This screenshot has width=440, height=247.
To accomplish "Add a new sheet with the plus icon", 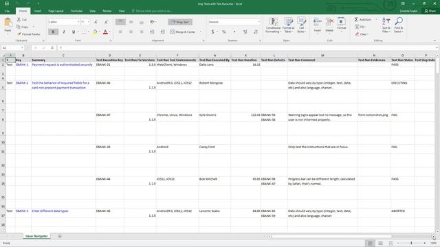I will tap(60, 236).
